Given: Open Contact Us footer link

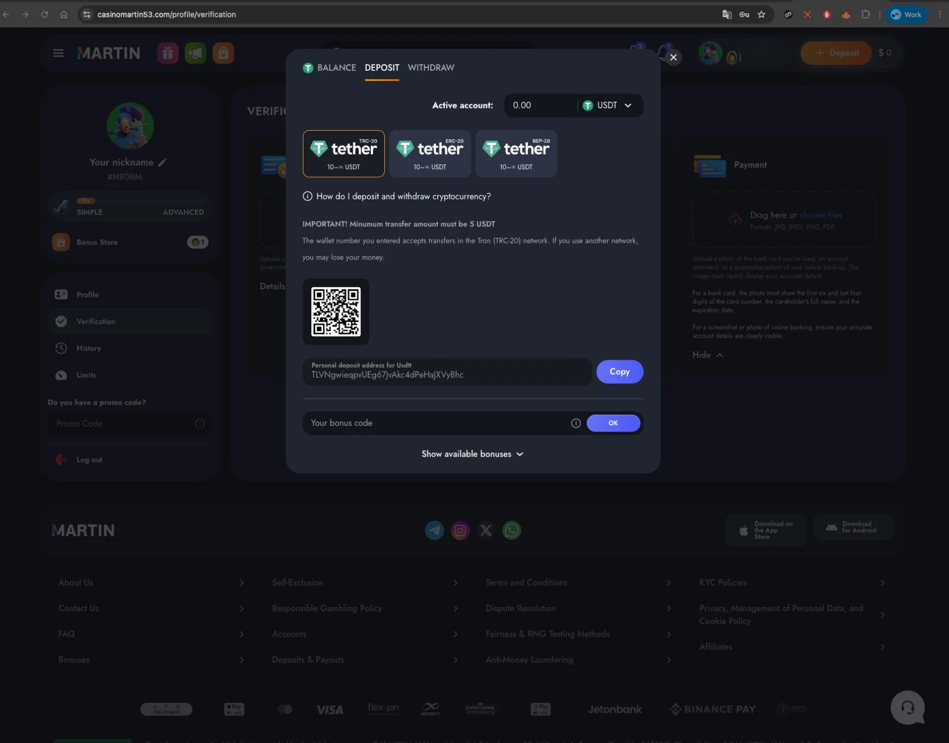Looking at the screenshot, I should 151,608.
